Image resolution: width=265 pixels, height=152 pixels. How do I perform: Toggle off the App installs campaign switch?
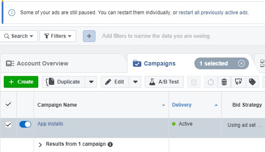25,124
